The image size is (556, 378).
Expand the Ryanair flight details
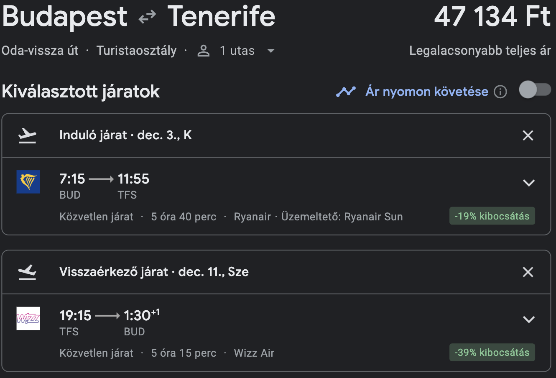(x=529, y=183)
